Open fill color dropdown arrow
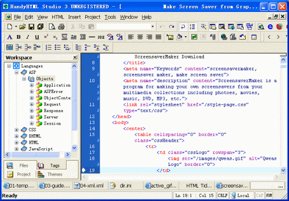The width and height of the screenshot is (289, 201). point(185,37)
